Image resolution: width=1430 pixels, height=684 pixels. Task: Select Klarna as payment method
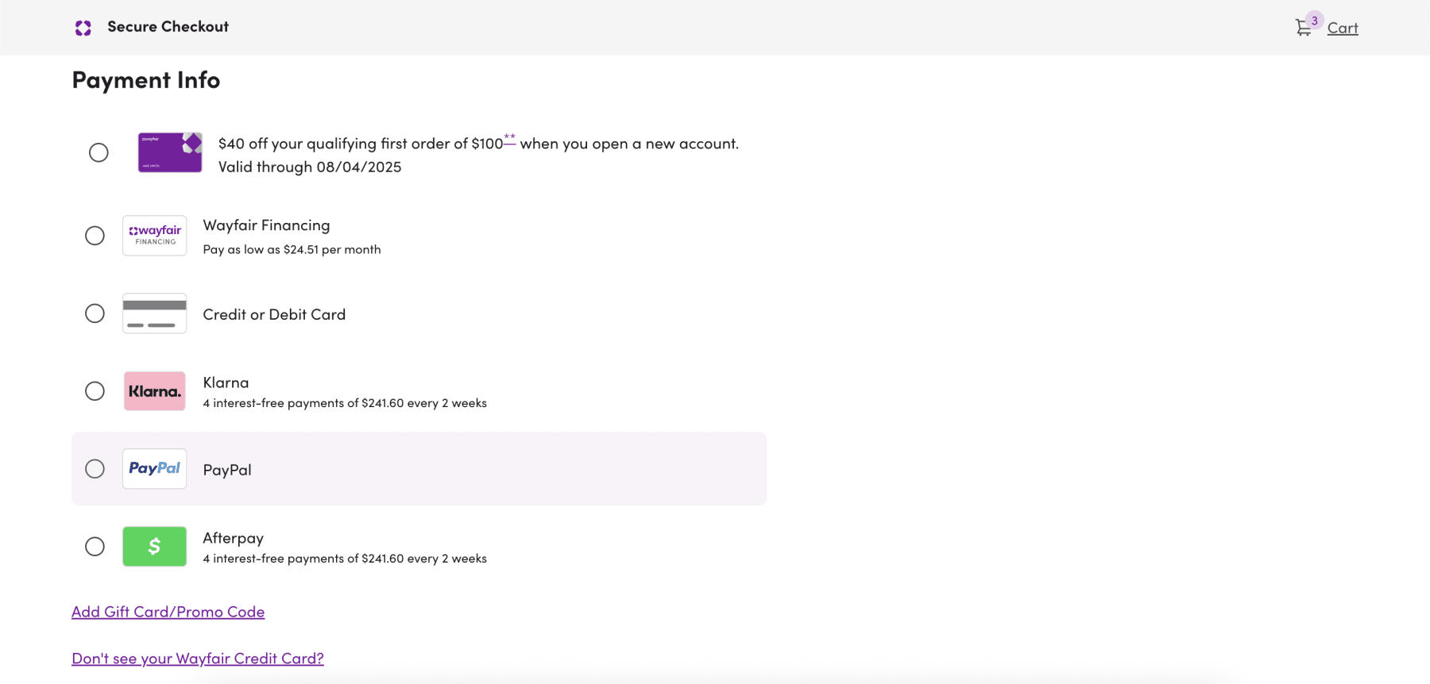[95, 390]
